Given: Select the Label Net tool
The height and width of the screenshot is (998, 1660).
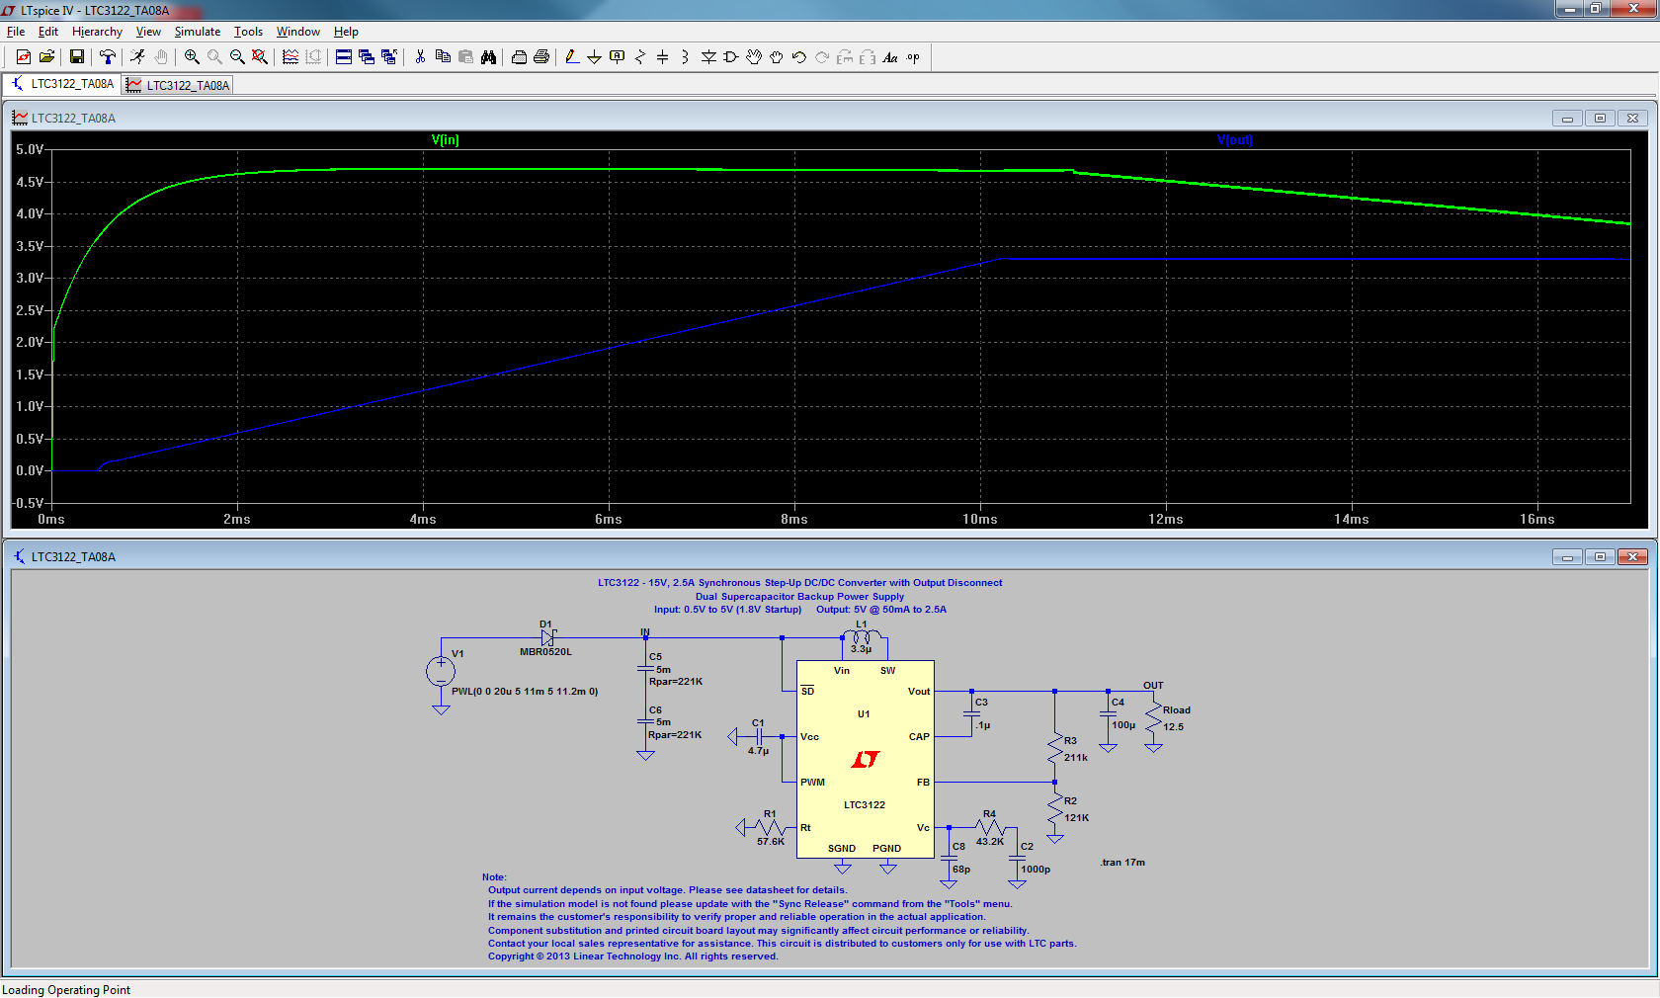Looking at the screenshot, I should click(618, 57).
